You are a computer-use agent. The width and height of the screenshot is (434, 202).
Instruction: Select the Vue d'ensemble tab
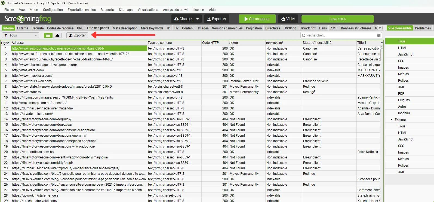pos(400,28)
